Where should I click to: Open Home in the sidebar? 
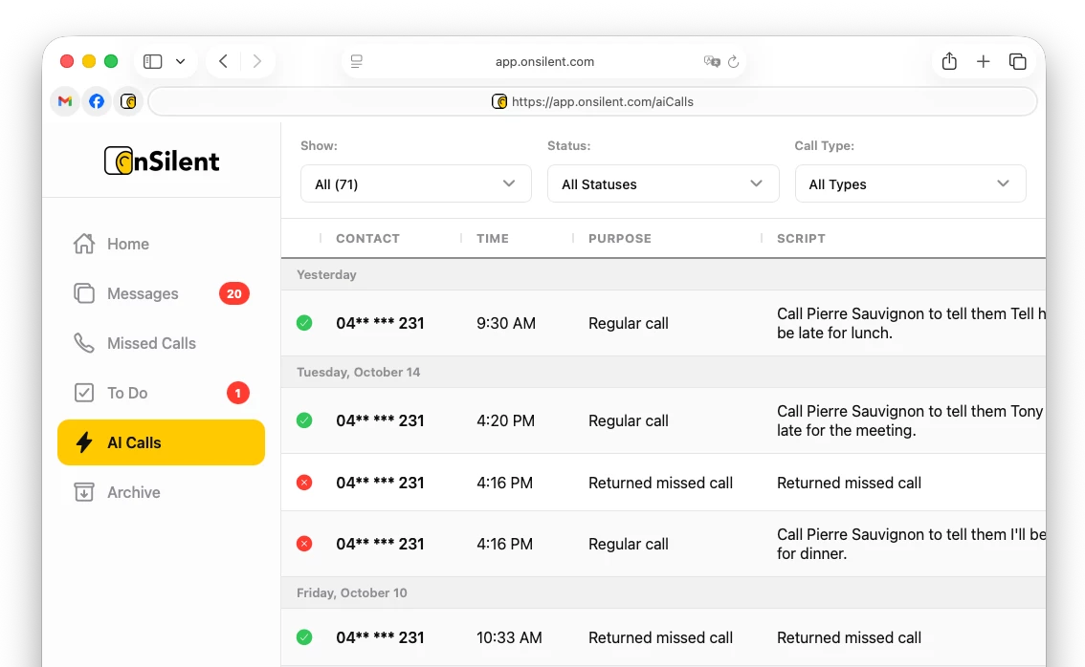[127, 244]
